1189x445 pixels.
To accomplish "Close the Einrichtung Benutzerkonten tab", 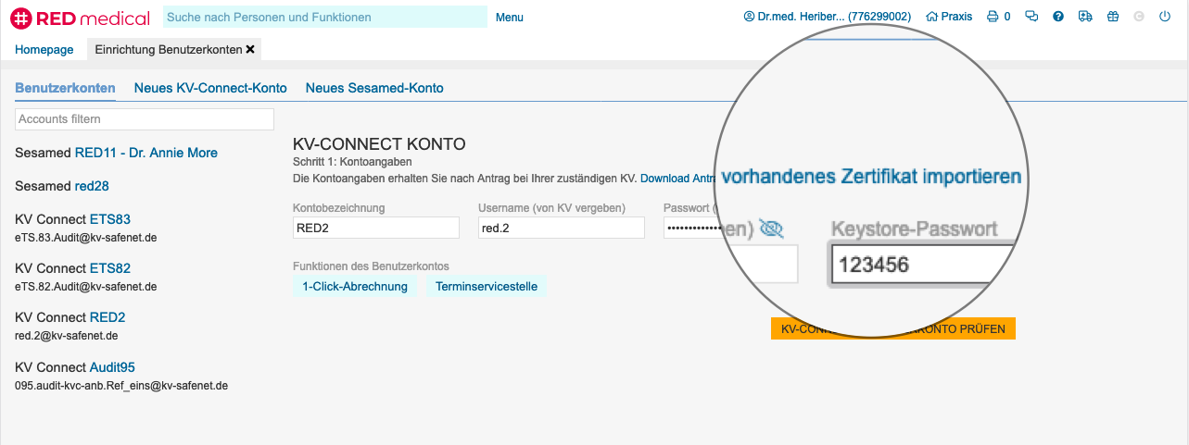I will point(250,49).
